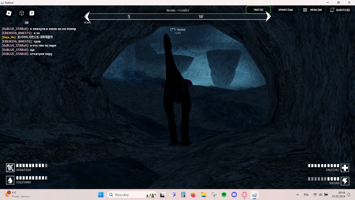Click the left arrow of the compass
The height and width of the screenshot is (200, 355).
(x=86, y=16)
